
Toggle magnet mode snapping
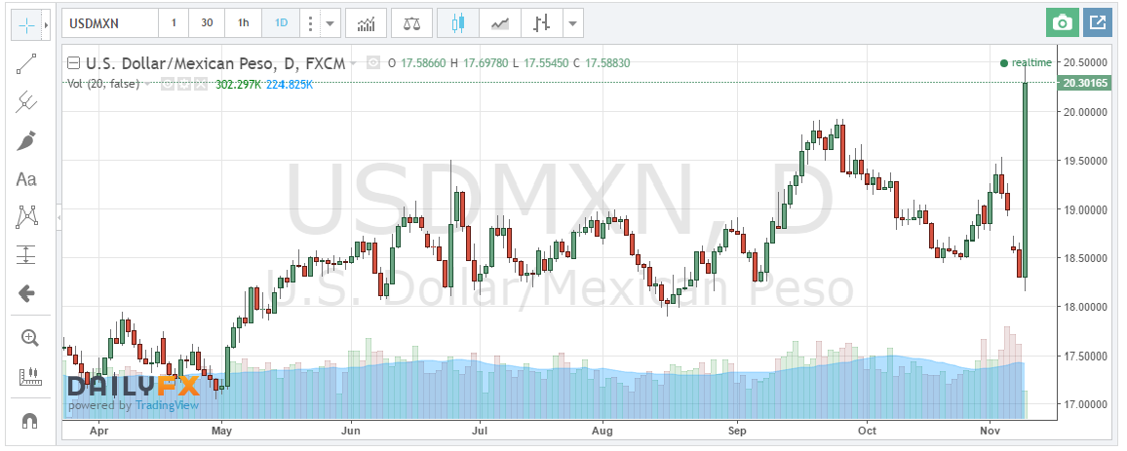(29, 421)
